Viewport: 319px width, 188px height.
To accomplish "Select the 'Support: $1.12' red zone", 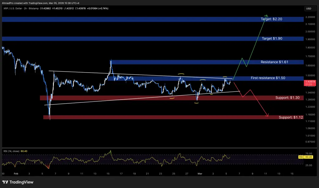I will coord(290,117).
